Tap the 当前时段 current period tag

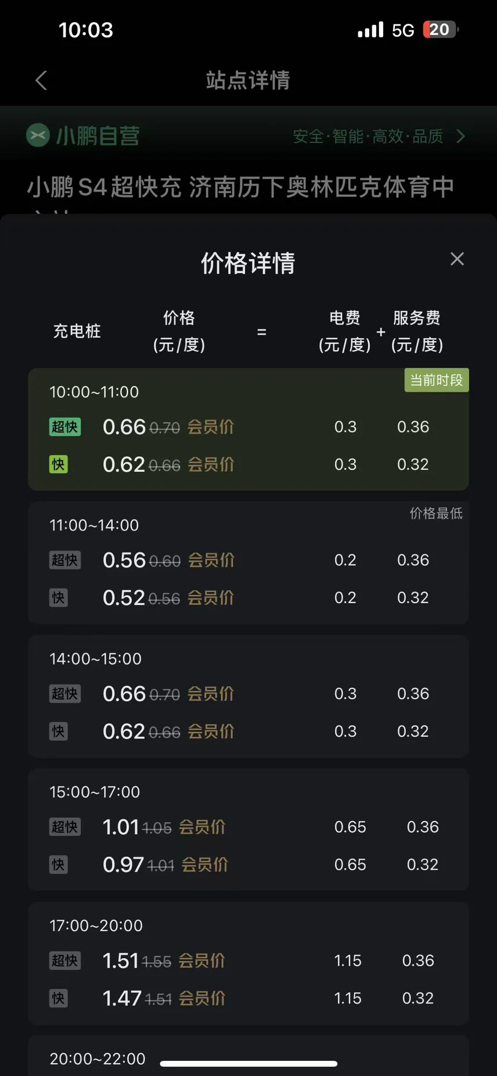click(436, 380)
